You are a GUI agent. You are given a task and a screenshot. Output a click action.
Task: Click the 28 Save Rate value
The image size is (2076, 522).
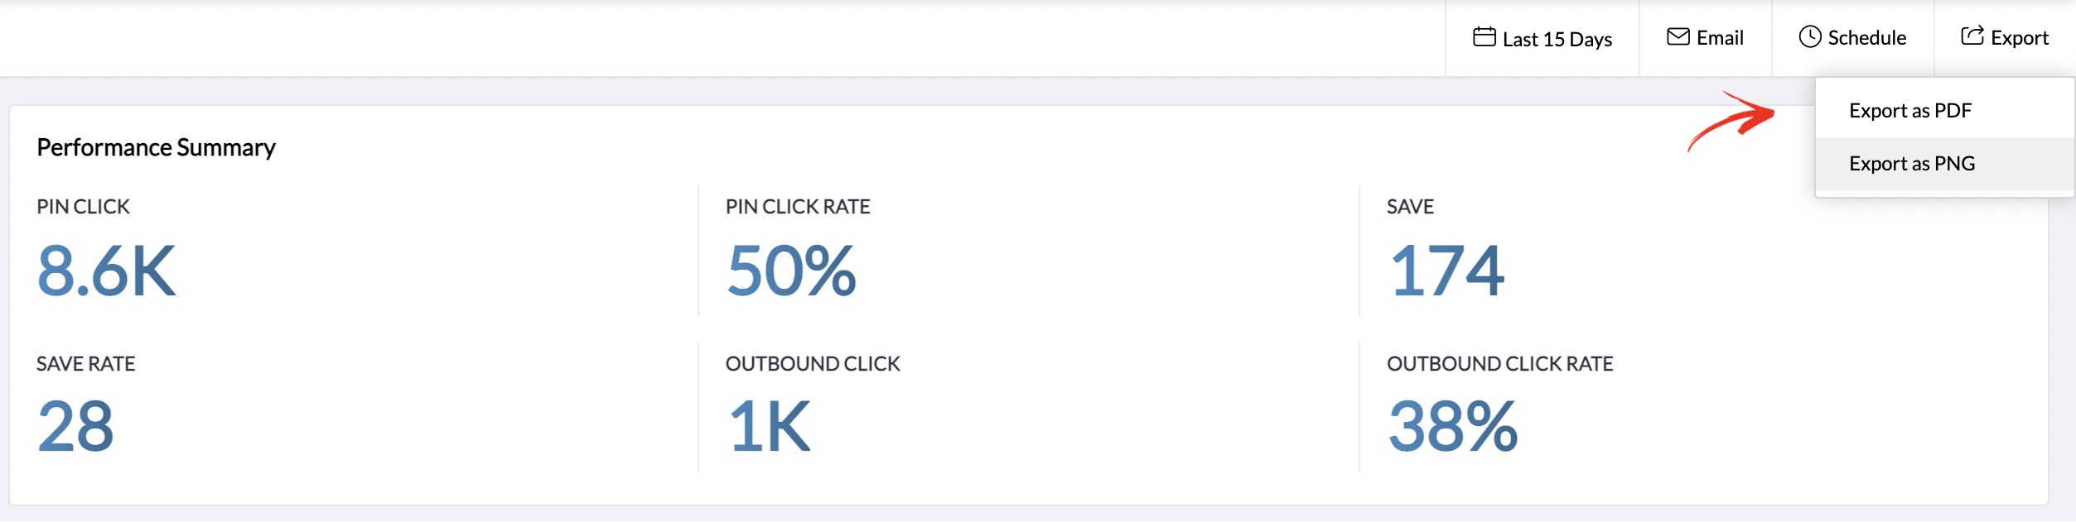pos(75,427)
